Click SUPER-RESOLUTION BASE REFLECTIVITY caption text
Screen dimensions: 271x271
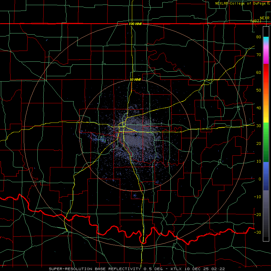click(95, 269)
